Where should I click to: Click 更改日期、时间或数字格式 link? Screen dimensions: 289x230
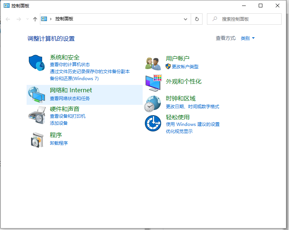coord(192,106)
